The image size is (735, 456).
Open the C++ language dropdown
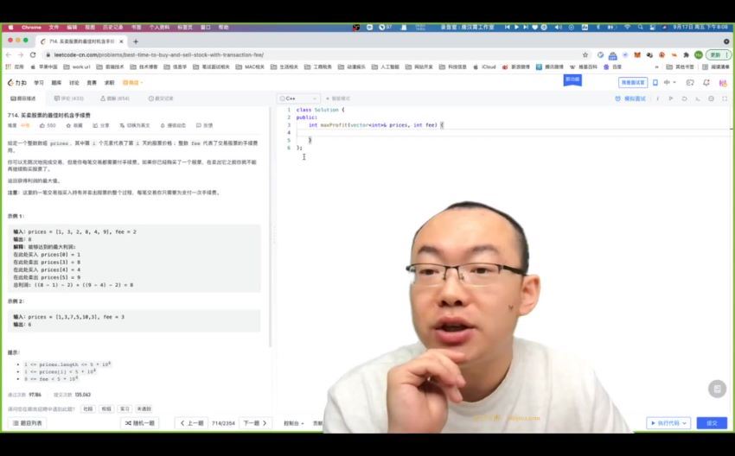298,98
